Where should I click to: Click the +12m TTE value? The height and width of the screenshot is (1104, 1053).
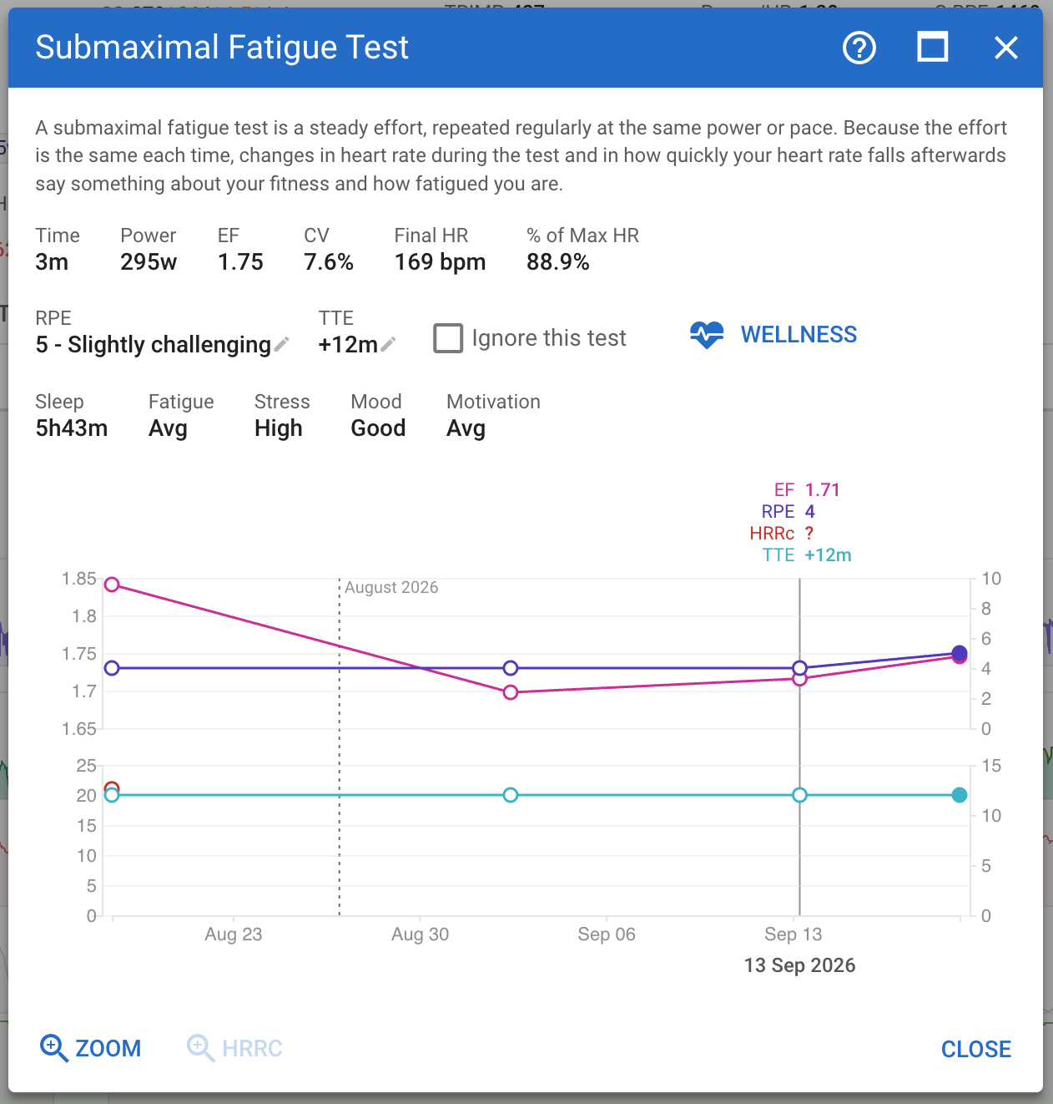[348, 345]
